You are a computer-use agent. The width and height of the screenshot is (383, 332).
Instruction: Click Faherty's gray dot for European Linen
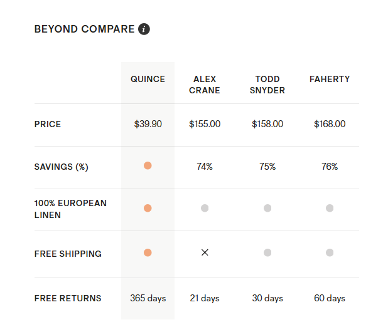[330, 208]
